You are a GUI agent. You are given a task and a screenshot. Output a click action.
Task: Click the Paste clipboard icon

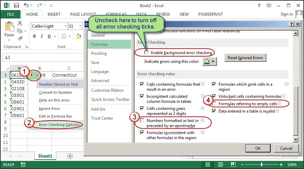click(9, 26)
